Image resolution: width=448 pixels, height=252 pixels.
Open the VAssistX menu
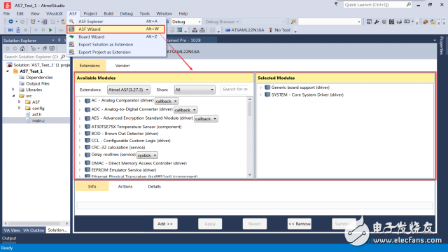(x=55, y=13)
